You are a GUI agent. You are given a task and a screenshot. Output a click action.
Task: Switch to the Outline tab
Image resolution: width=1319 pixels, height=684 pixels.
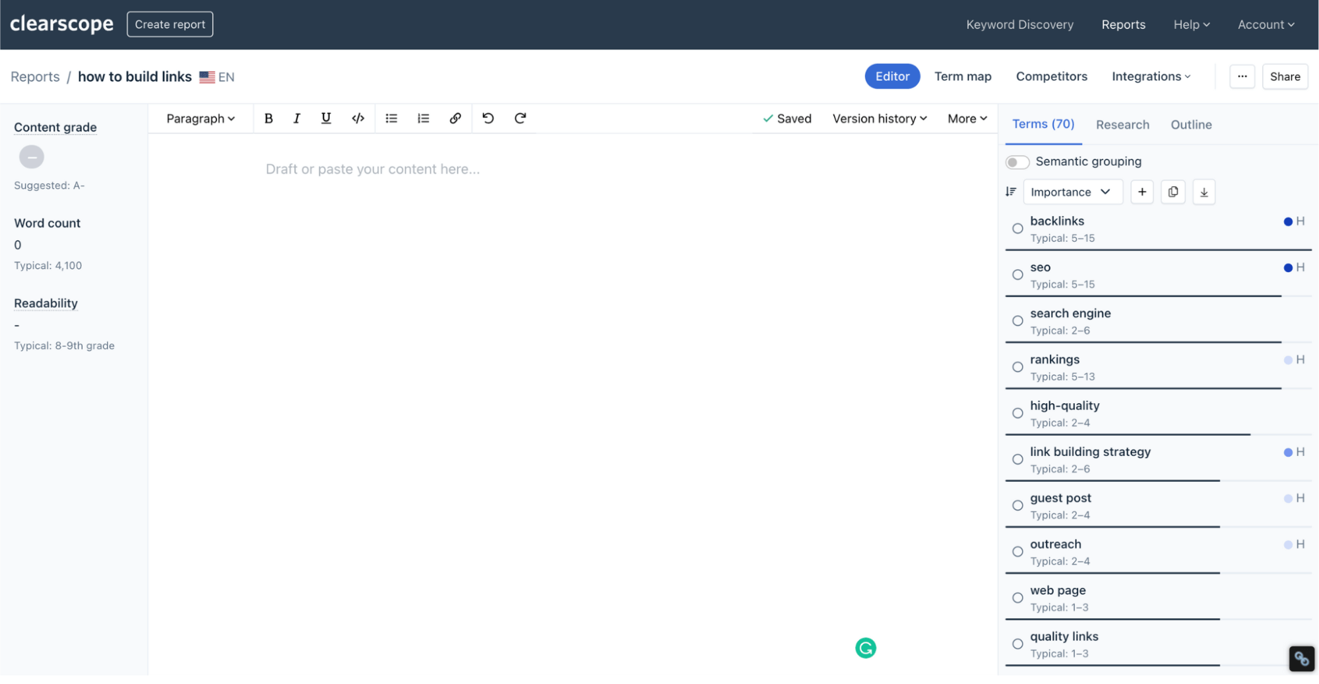(1191, 125)
